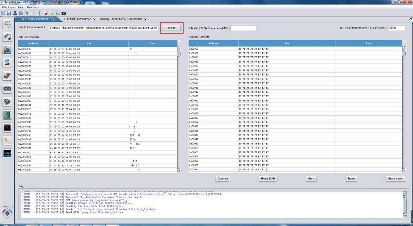Select memory contents row 0x00088
This screenshot has height=226, width=413.
coord(295,122)
